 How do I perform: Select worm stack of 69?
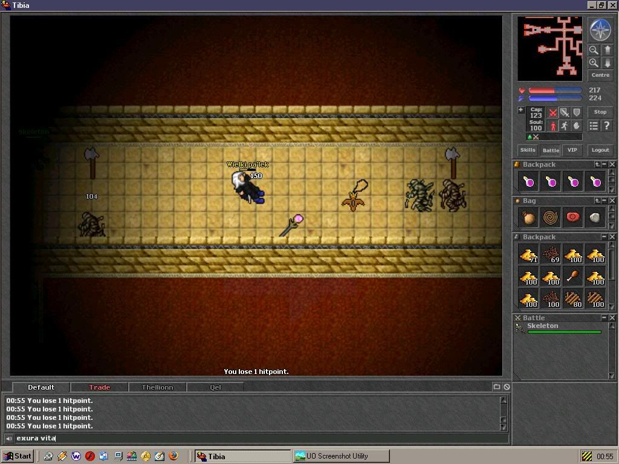pos(551,254)
